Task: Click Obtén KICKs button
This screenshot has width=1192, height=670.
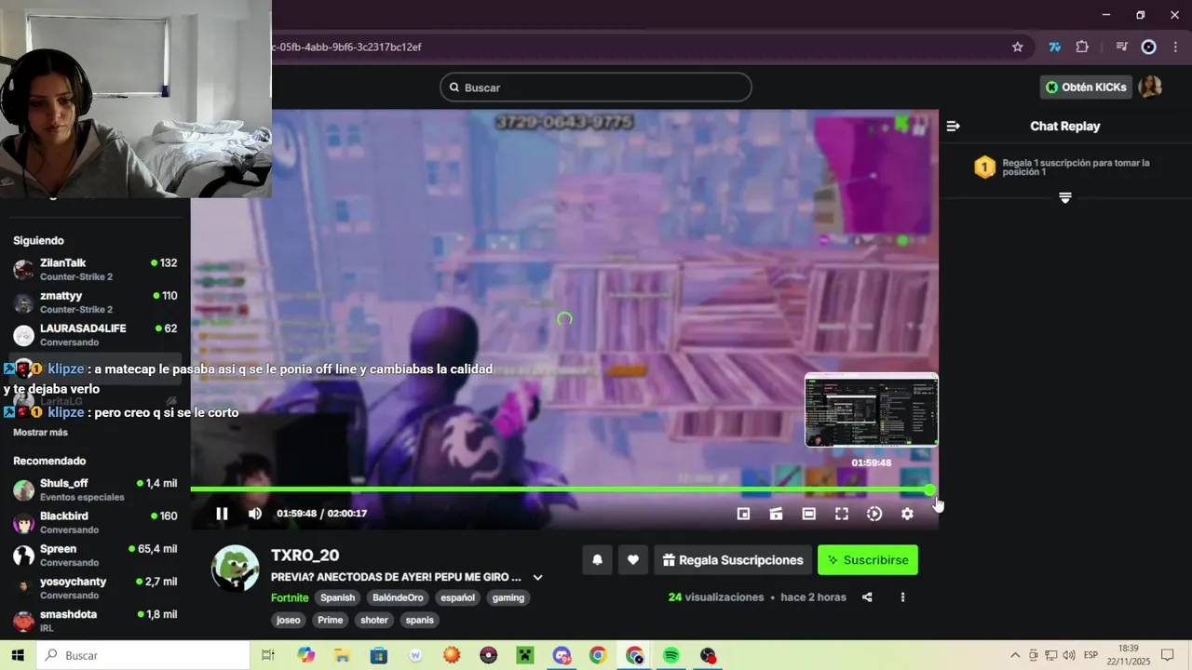Action: coord(1086,87)
